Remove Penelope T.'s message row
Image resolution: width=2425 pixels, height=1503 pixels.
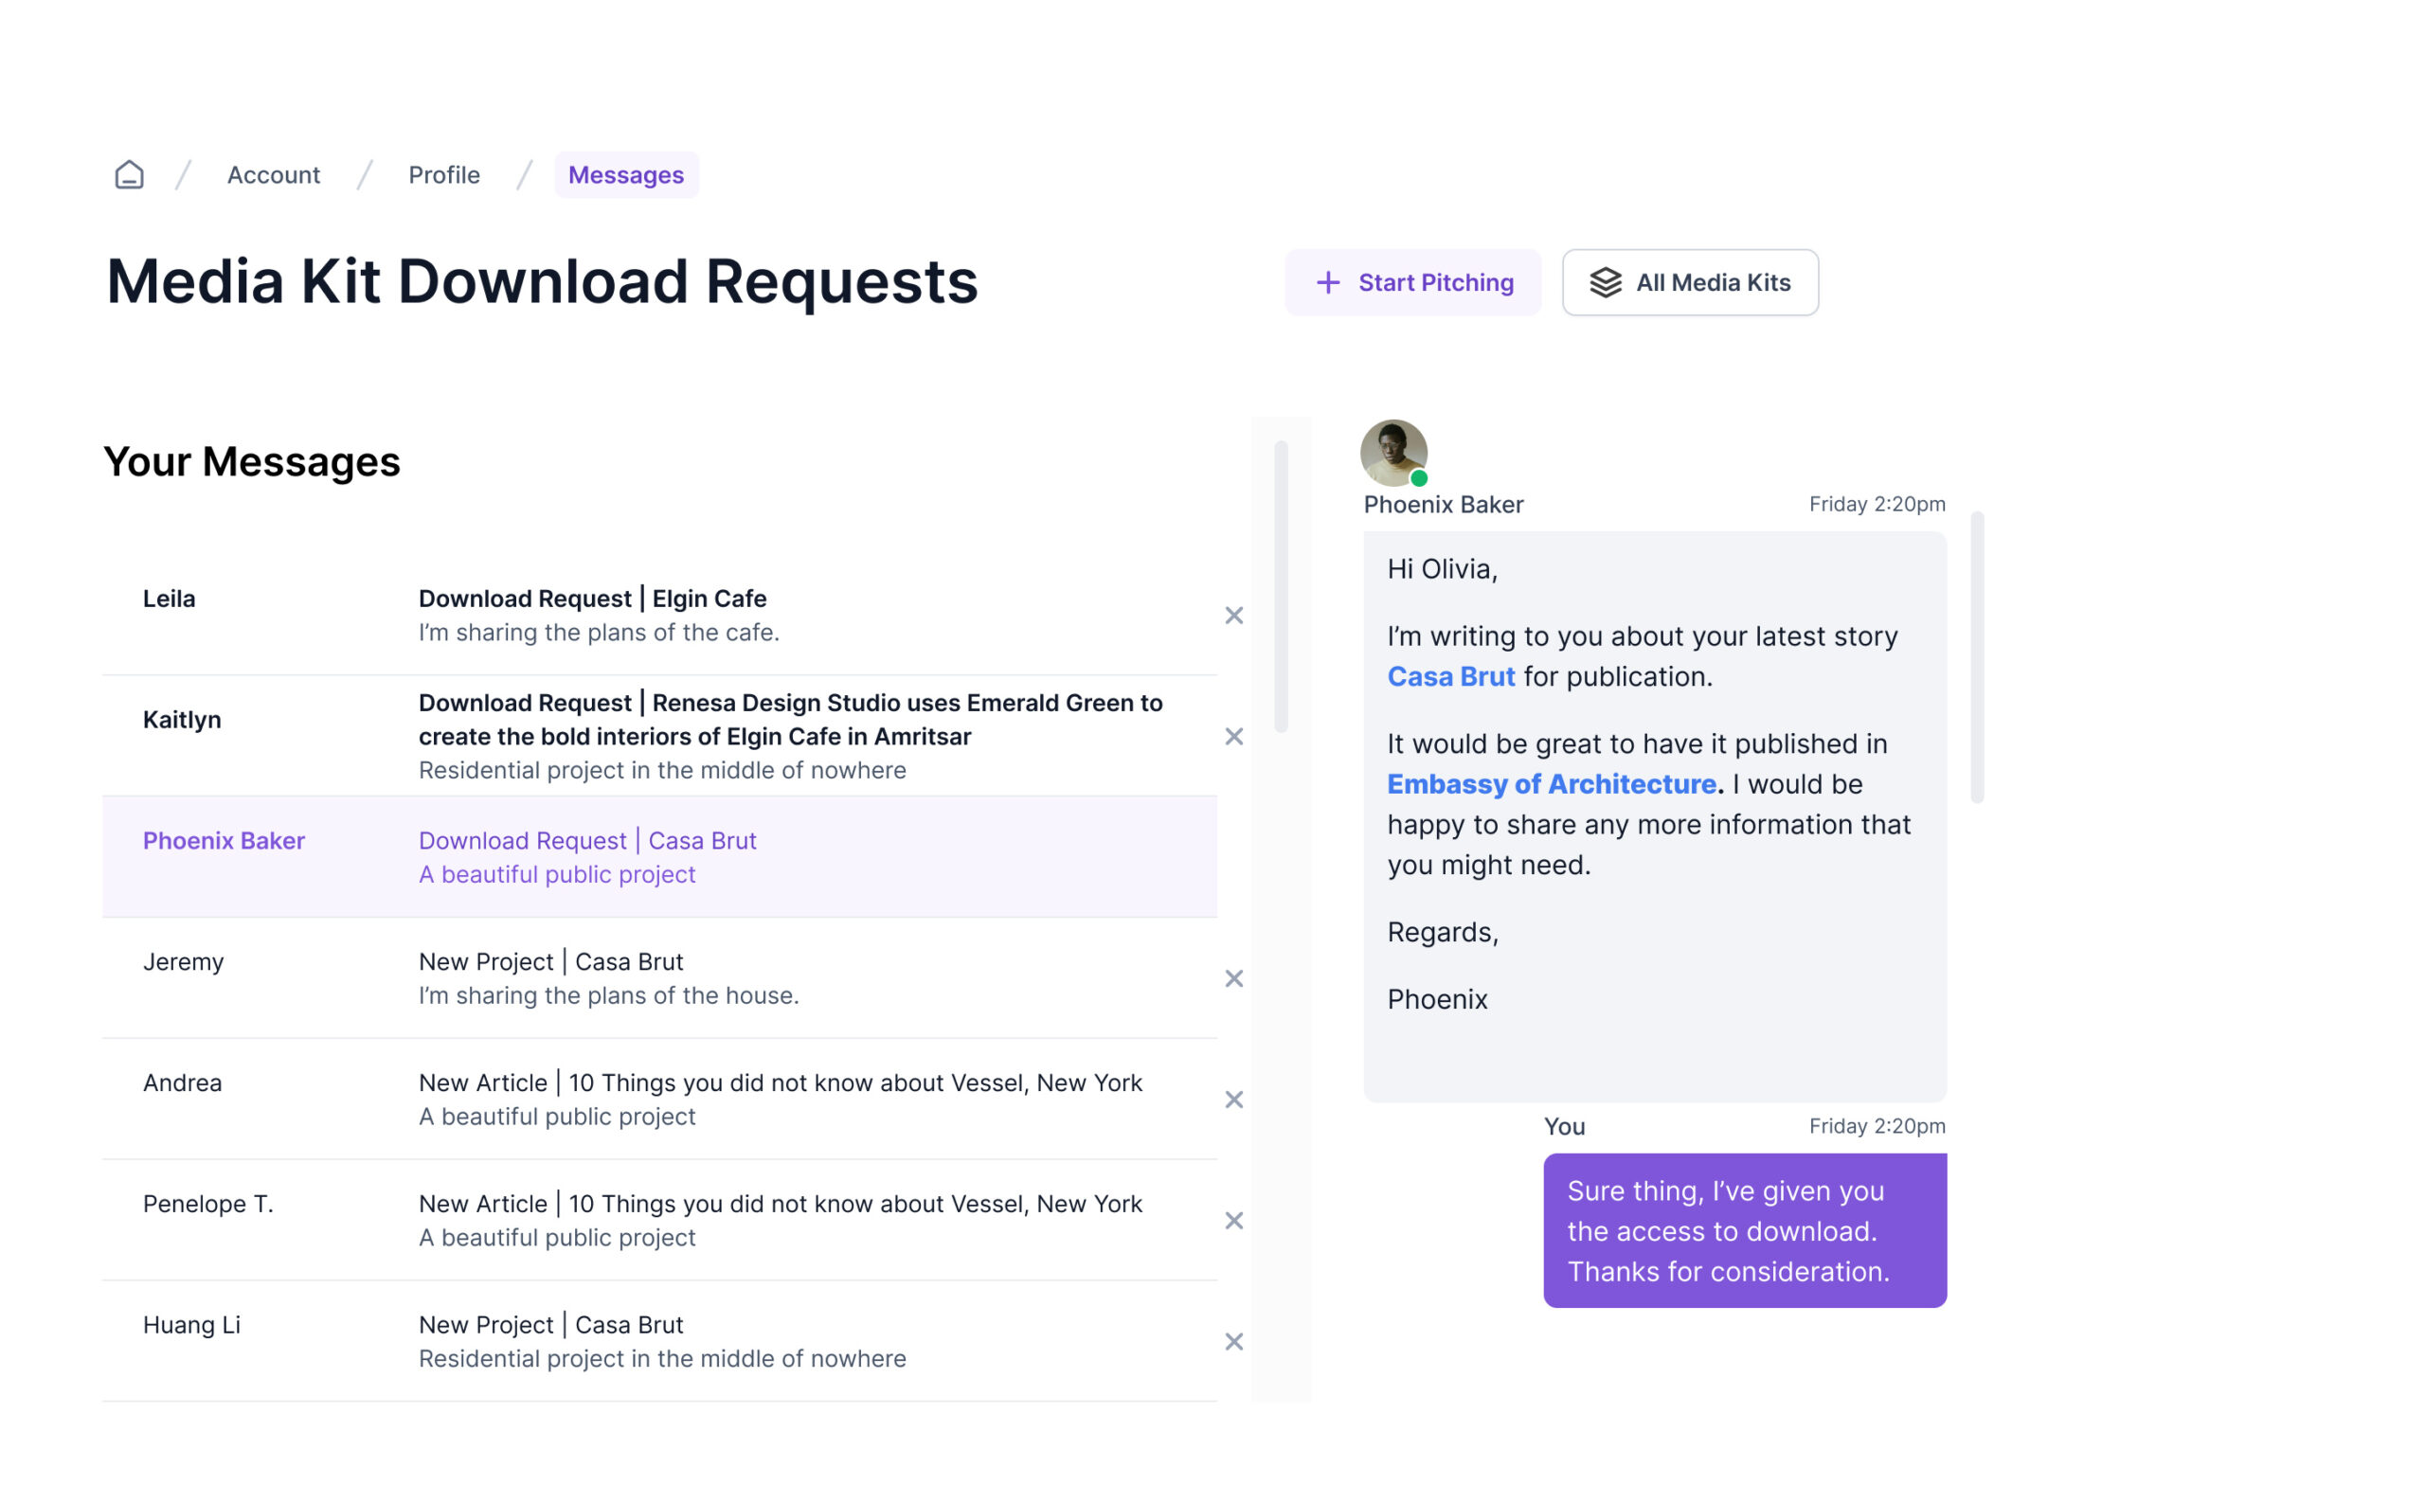tap(1233, 1221)
